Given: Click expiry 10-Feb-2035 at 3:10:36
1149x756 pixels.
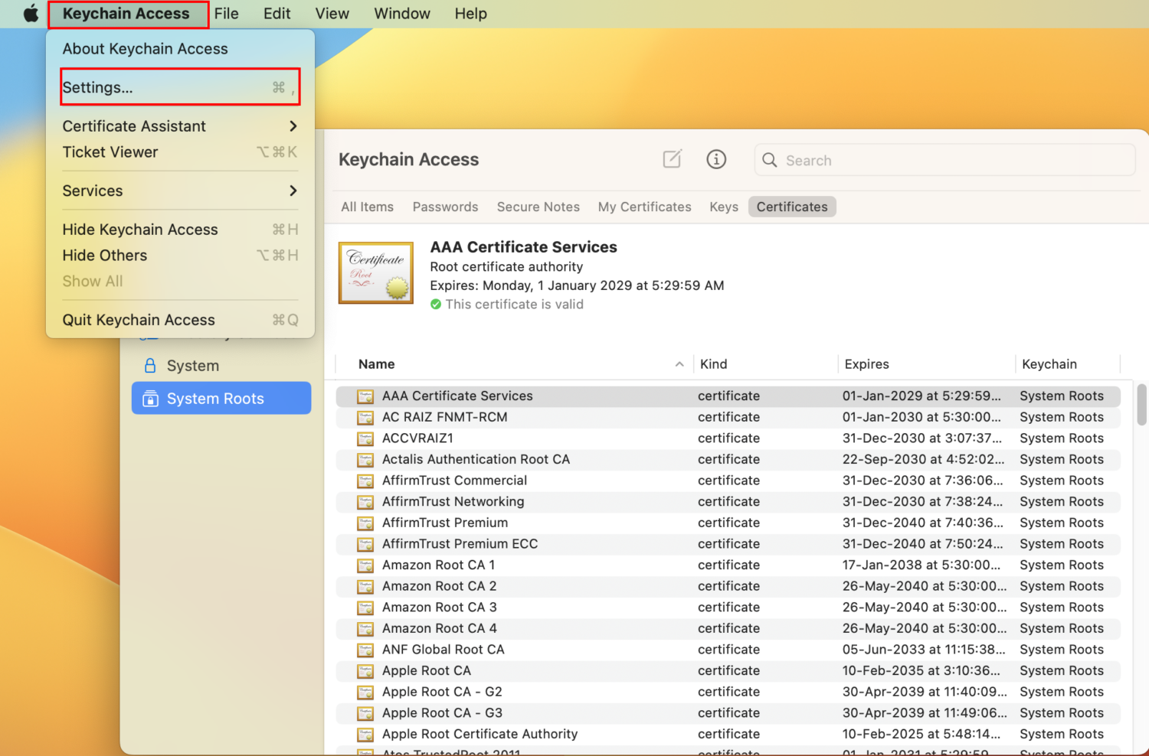Looking at the screenshot, I should 921,671.
